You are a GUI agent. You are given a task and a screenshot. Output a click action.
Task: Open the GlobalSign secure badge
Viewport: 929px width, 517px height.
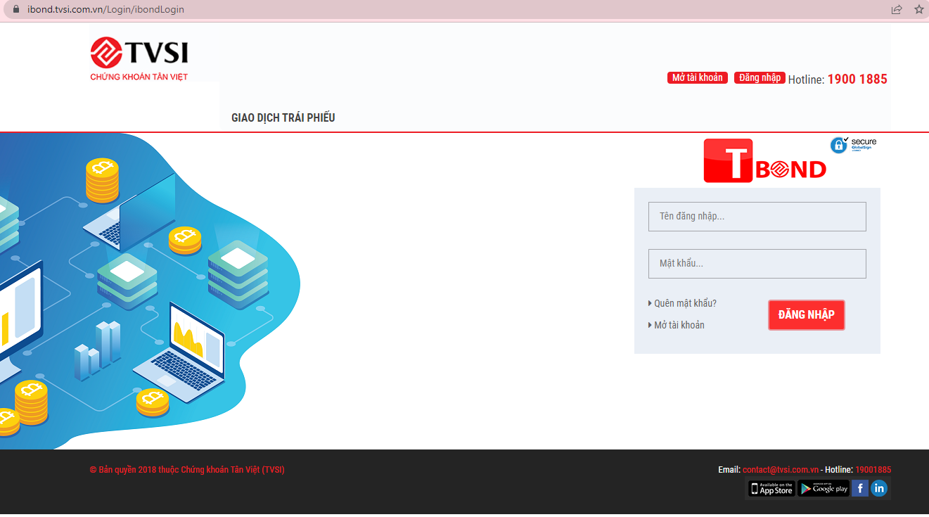click(x=853, y=145)
